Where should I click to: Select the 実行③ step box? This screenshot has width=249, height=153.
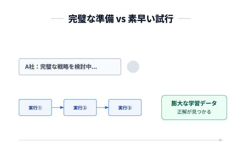point(125,108)
